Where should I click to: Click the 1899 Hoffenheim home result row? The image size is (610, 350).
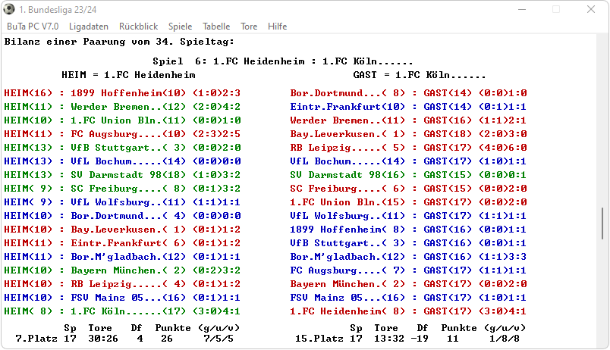click(122, 93)
